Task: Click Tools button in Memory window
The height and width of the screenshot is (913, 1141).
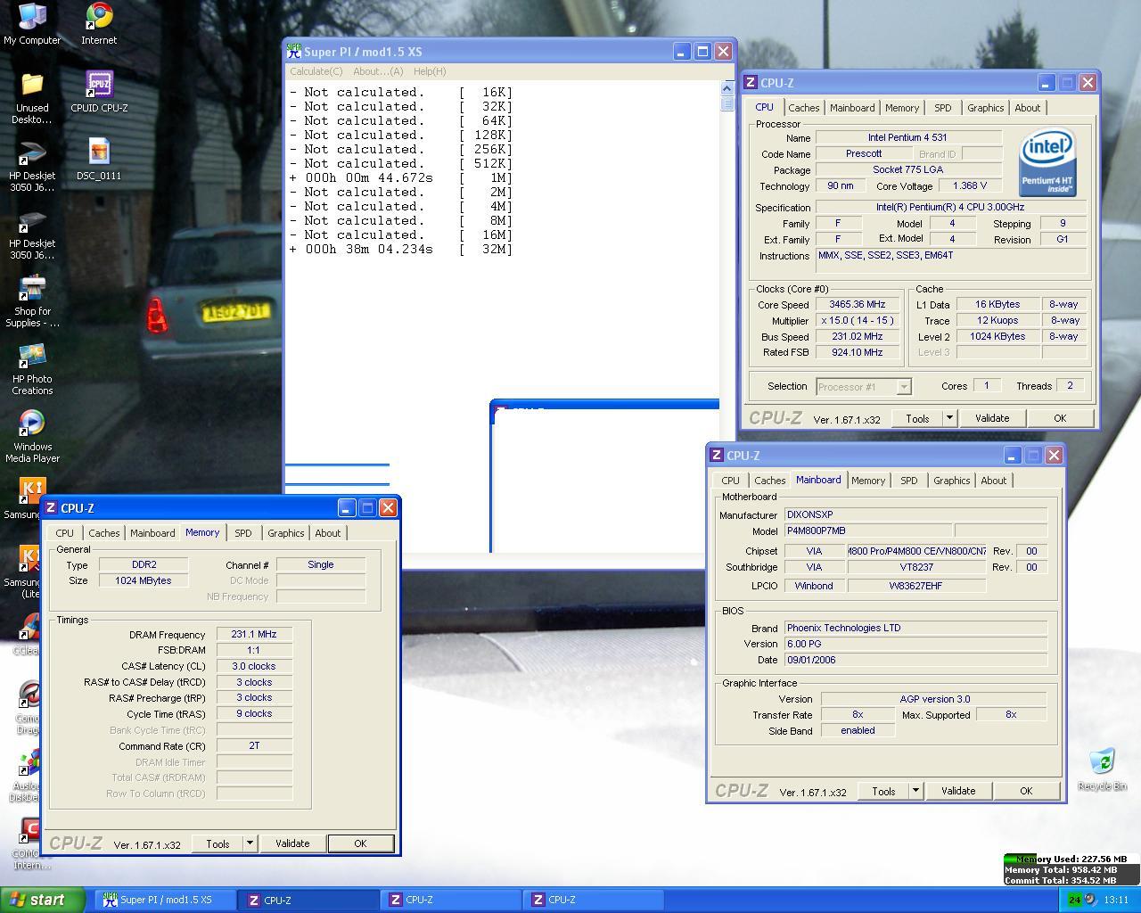Action: coord(218,843)
